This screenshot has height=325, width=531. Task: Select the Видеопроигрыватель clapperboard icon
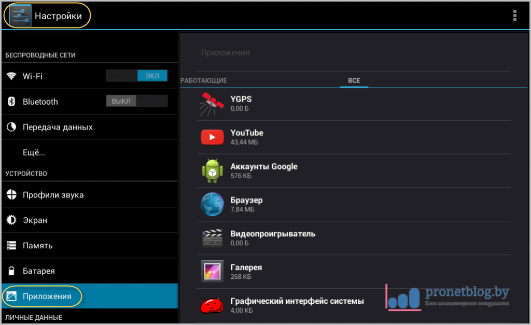pyautogui.click(x=212, y=238)
